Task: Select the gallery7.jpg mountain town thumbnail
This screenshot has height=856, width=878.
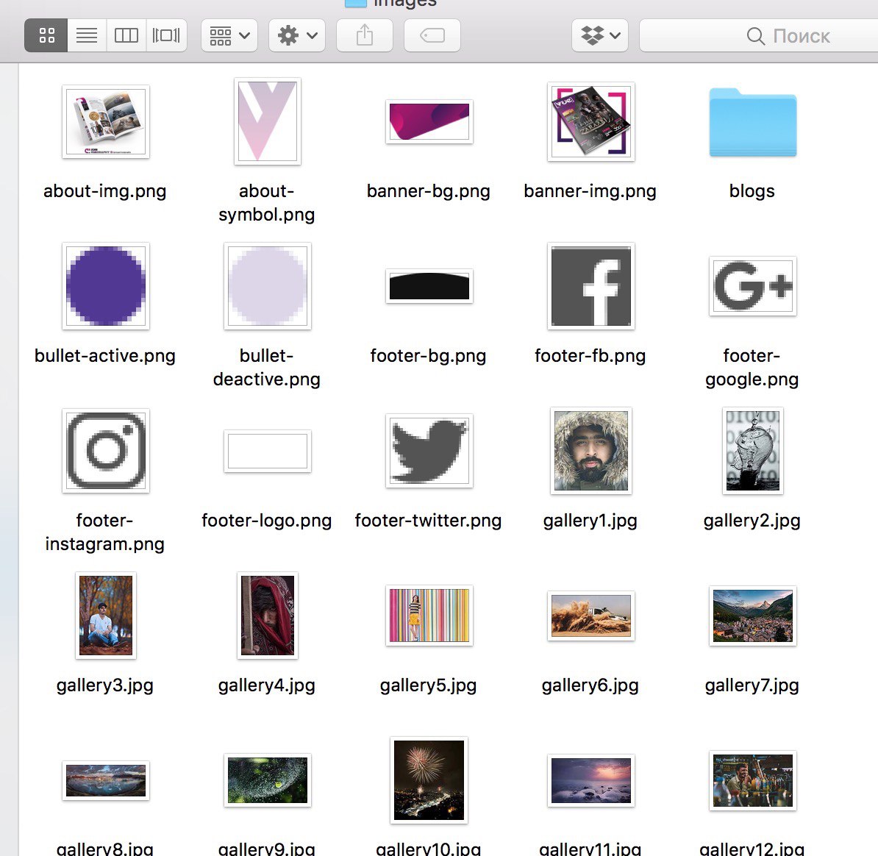Action: (752, 616)
